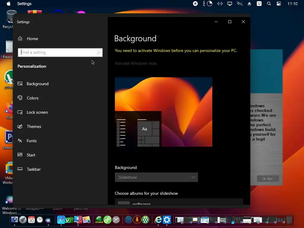
Task: Open the Safari compass icon in dock
Action: tap(61, 220)
